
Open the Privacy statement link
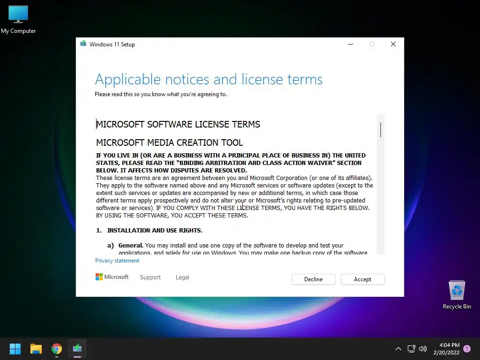click(117, 261)
